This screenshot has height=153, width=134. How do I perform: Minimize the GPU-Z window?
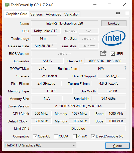pos(95,5)
